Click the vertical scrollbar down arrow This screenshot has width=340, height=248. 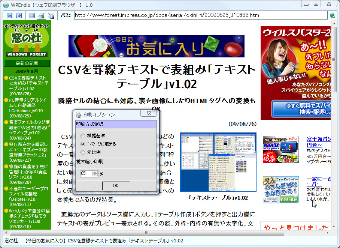(x=334, y=227)
